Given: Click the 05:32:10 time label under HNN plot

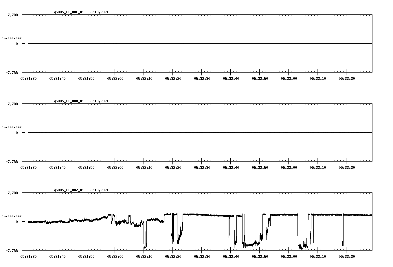Looking at the screenshot, I should point(144,167).
